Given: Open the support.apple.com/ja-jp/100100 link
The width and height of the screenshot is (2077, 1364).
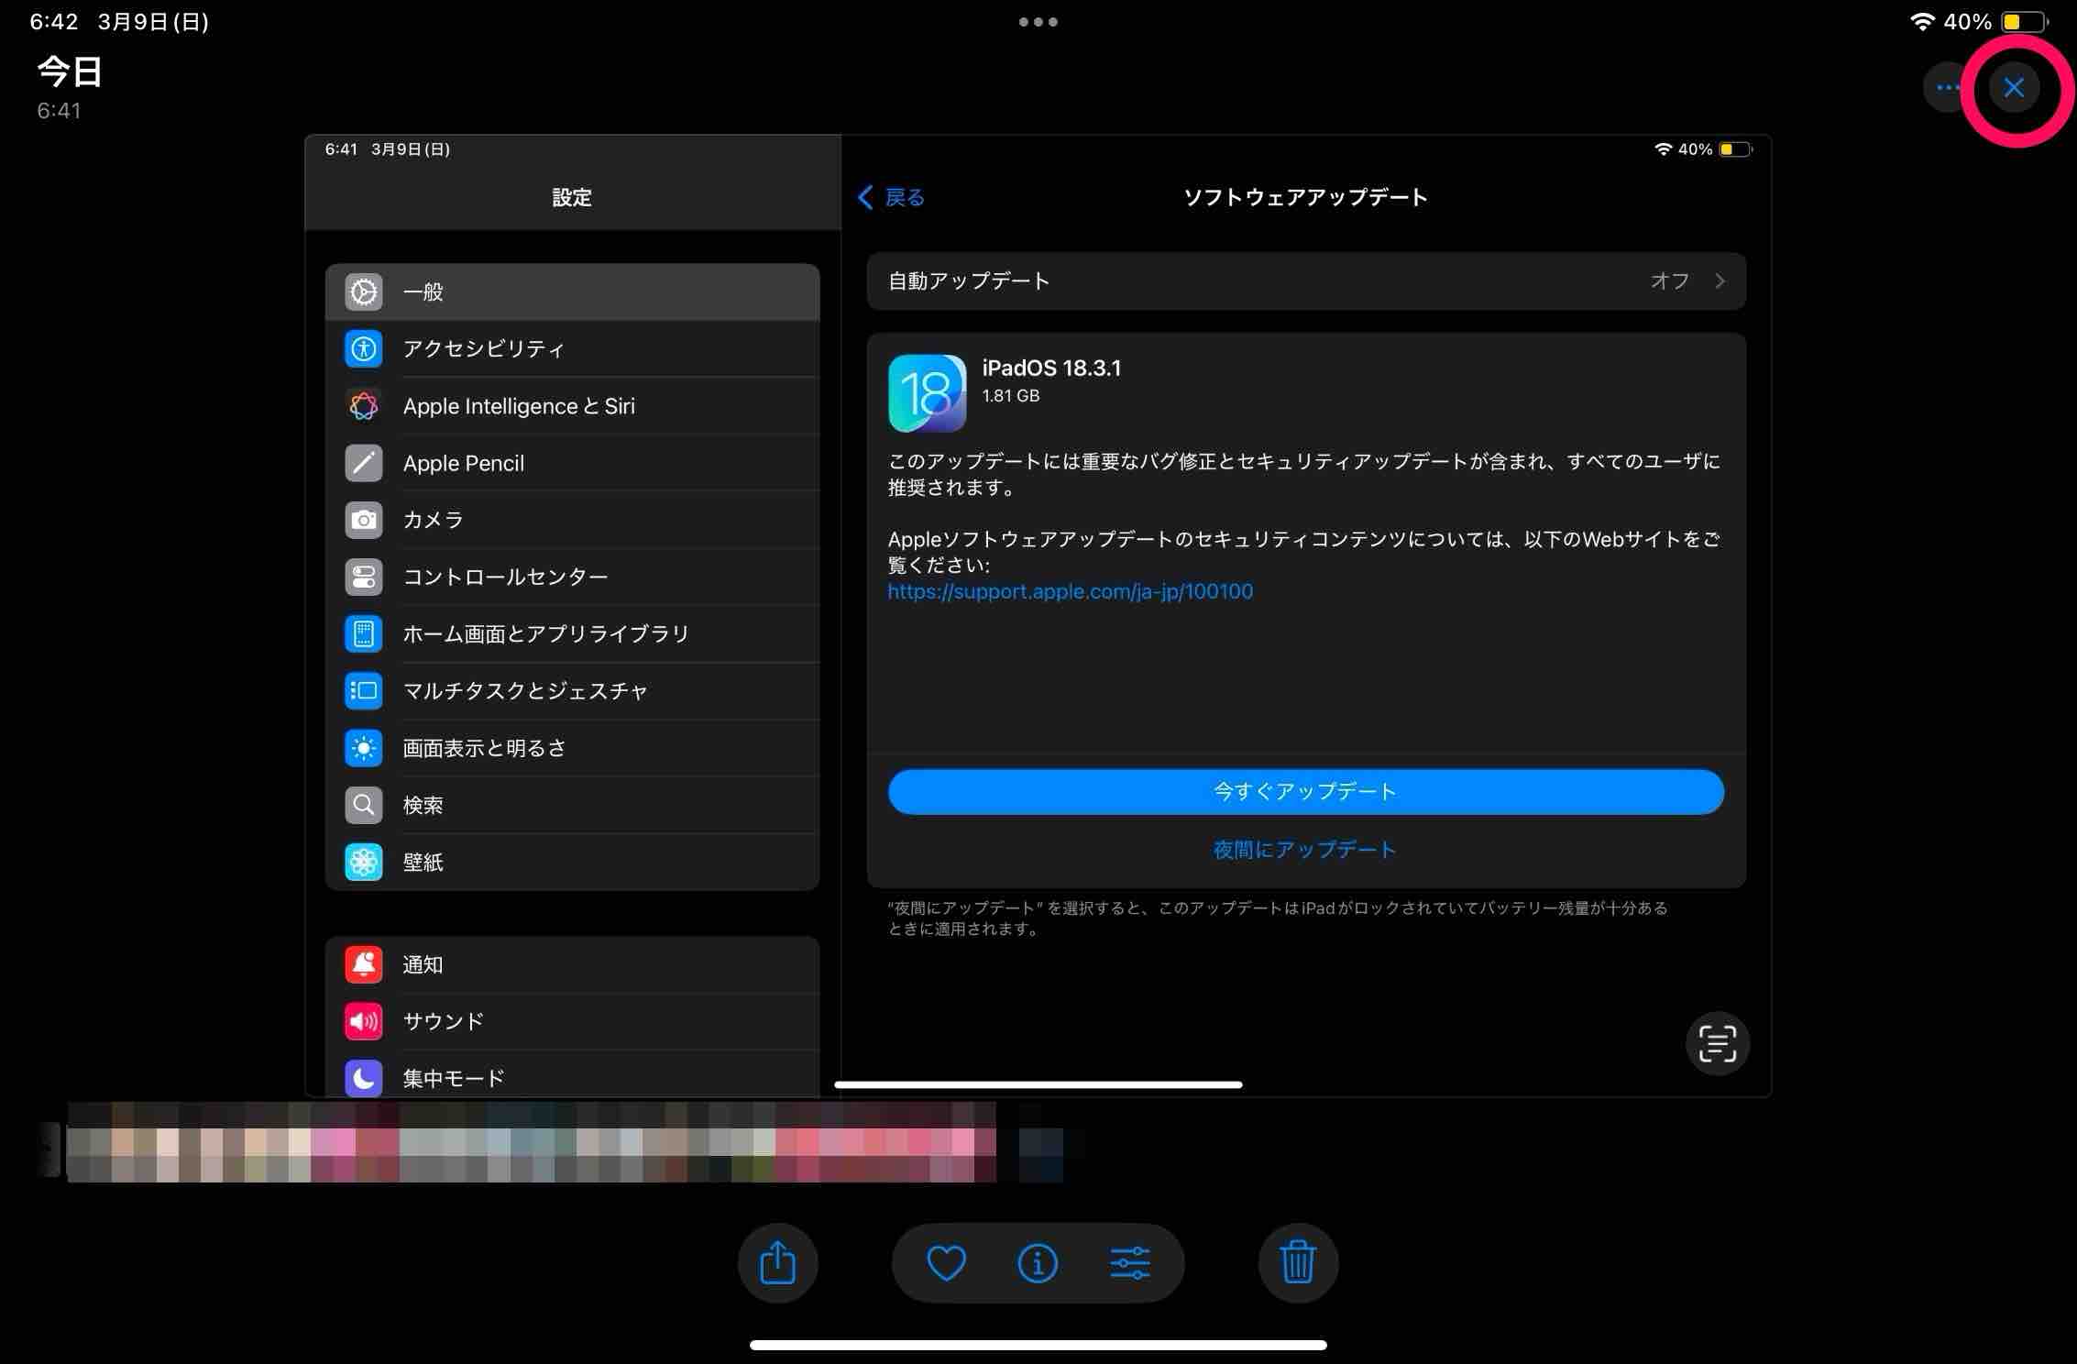Looking at the screenshot, I should click(1070, 591).
